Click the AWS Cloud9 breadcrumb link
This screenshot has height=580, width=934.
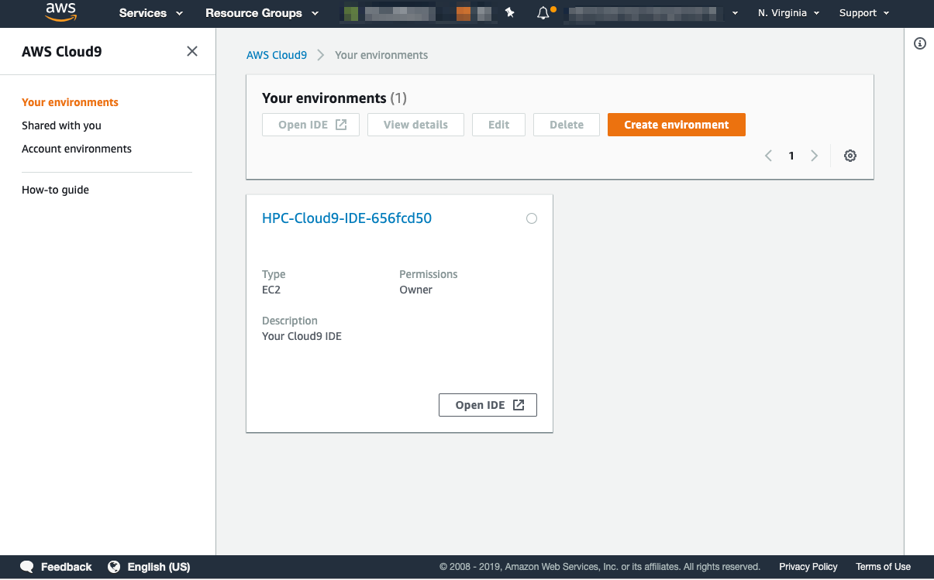pyautogui.click(x=277, y=55)
